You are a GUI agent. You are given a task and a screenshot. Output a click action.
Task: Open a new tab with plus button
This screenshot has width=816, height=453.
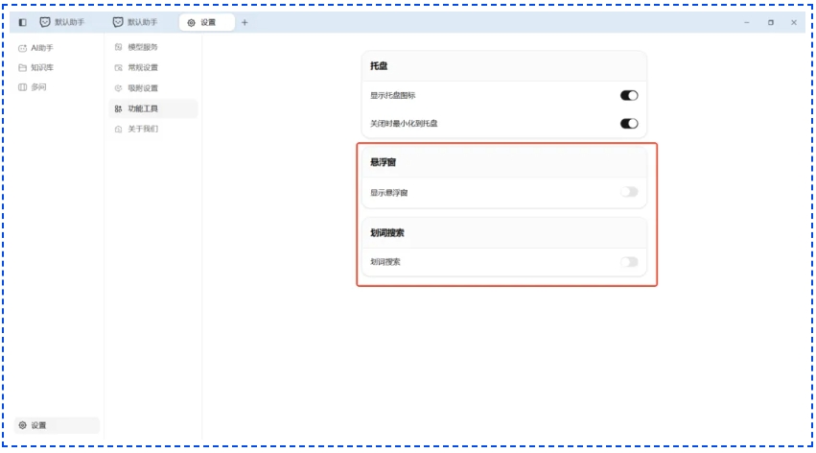pos(245,22)
